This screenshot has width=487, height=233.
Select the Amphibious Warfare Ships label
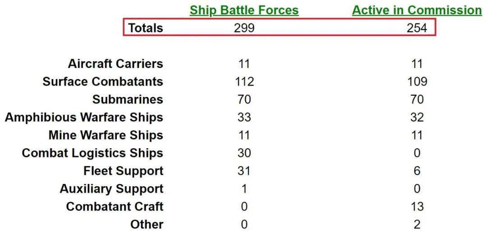(84, 117)
